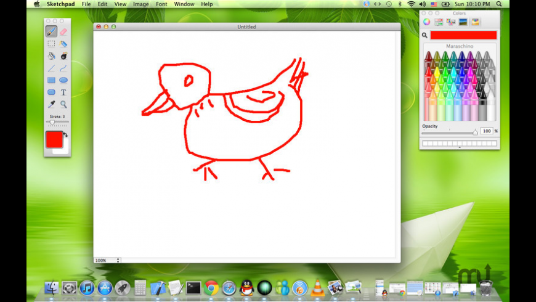Pick the black crayon
The height and width of the screenshot is (302, 536).
click(x=482, y=106)
